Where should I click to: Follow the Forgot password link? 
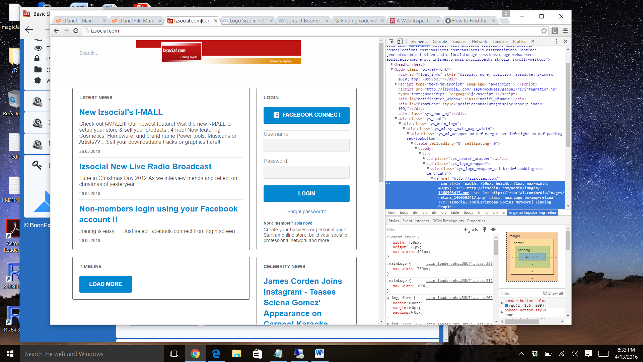306,212
